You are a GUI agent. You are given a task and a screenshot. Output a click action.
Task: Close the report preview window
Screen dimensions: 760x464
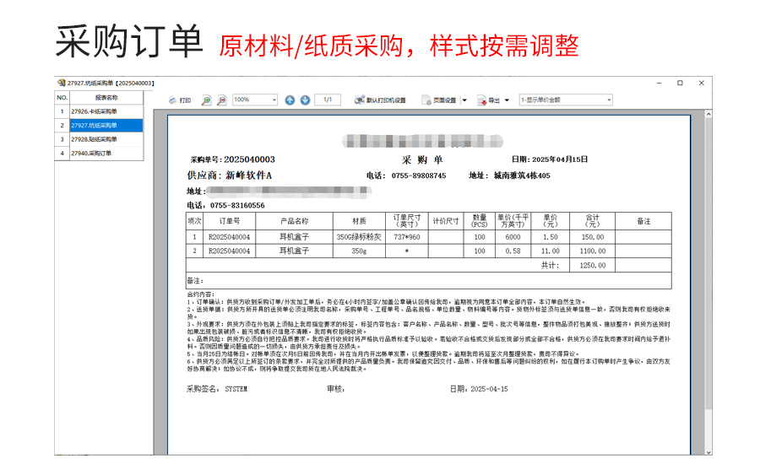702,83
